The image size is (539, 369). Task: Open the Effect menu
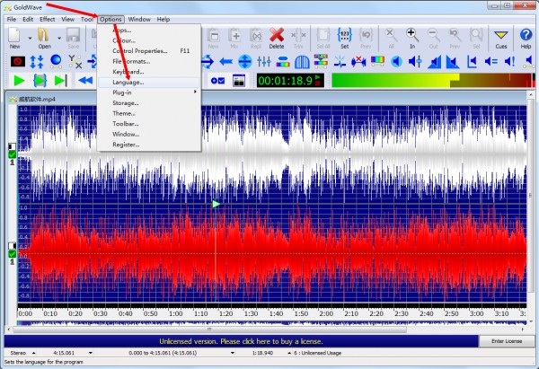tap(47, 19)
